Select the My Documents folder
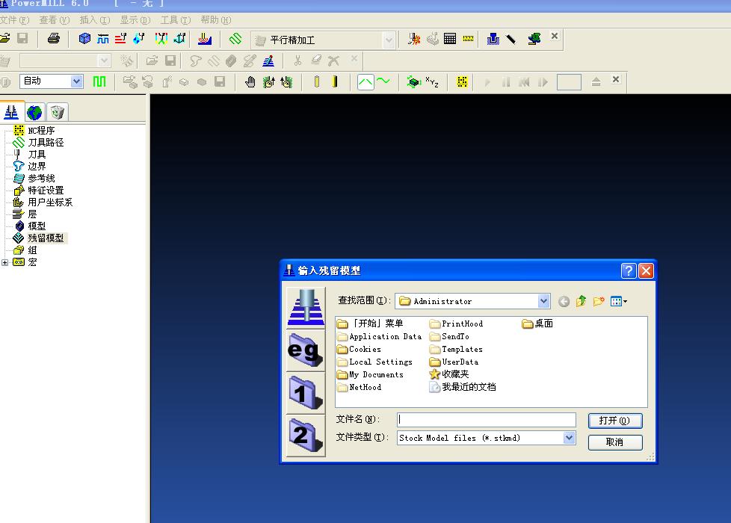Image resolution: width=731 pixels, height=523 pixels. (371, 374)
